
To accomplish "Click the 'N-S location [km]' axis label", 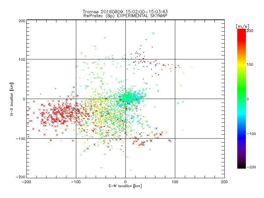I will click(x=12, y=99).
